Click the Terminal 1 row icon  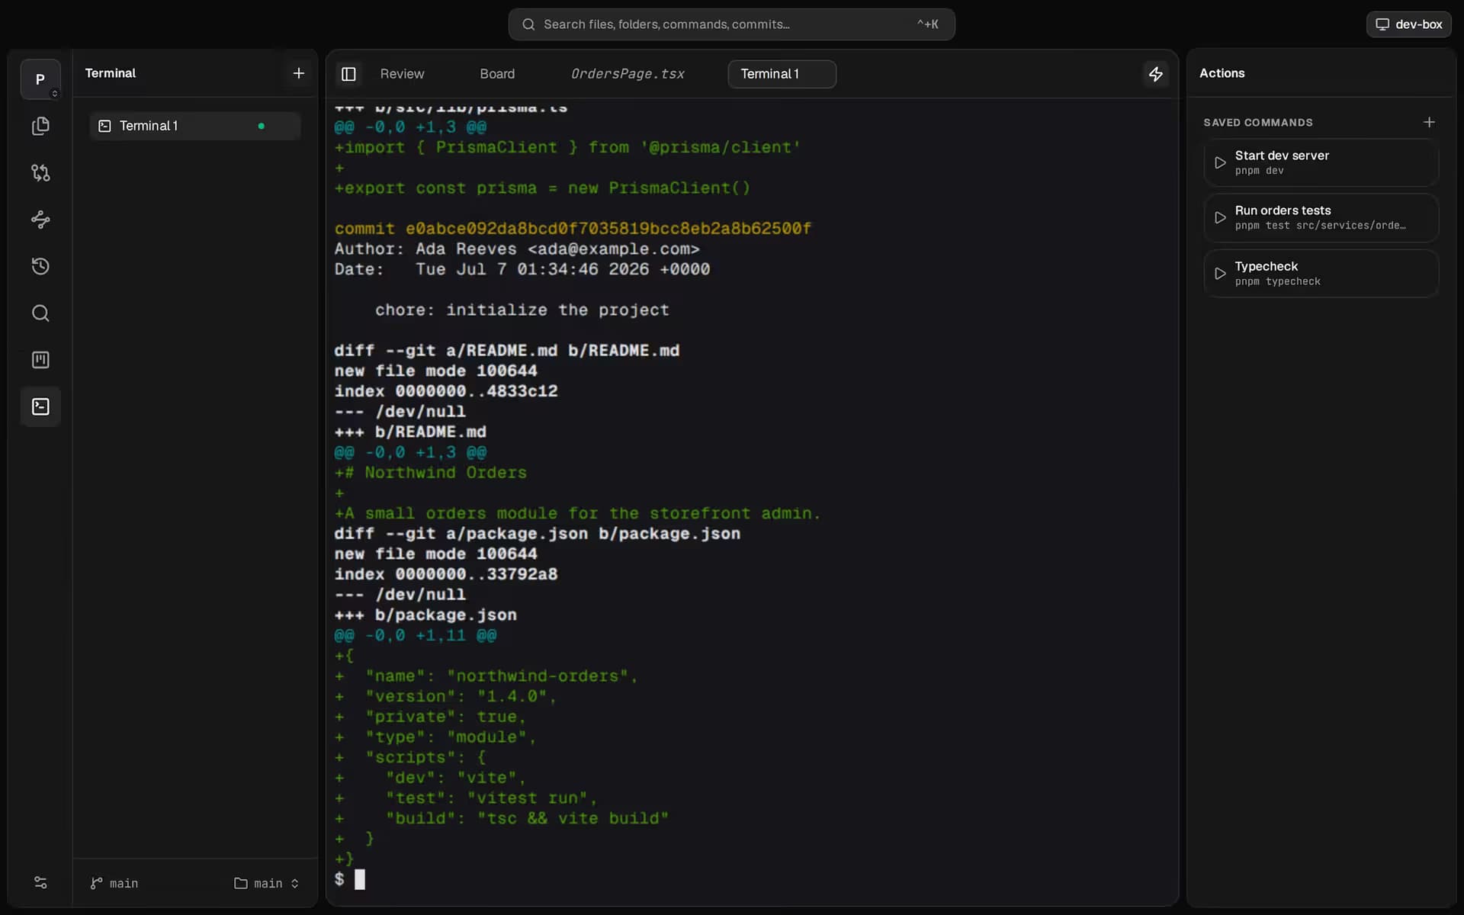104,126
